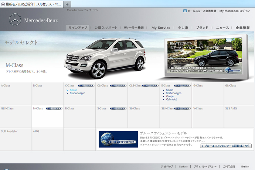Select the GL-Class model cell
Viewport: 255px width, 170px height.
tap(239, 93)
